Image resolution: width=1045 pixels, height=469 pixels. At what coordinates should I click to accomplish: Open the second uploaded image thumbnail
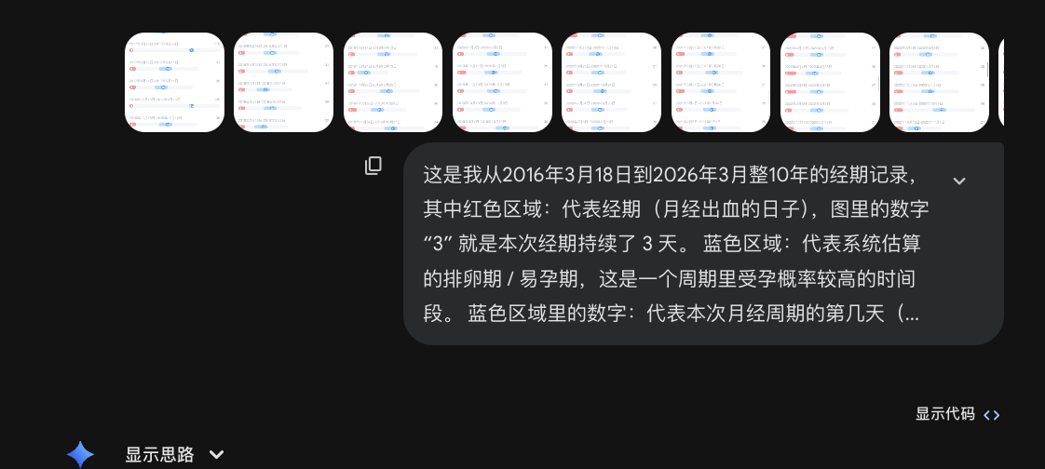pyautogui.click(x=284, y=82)
